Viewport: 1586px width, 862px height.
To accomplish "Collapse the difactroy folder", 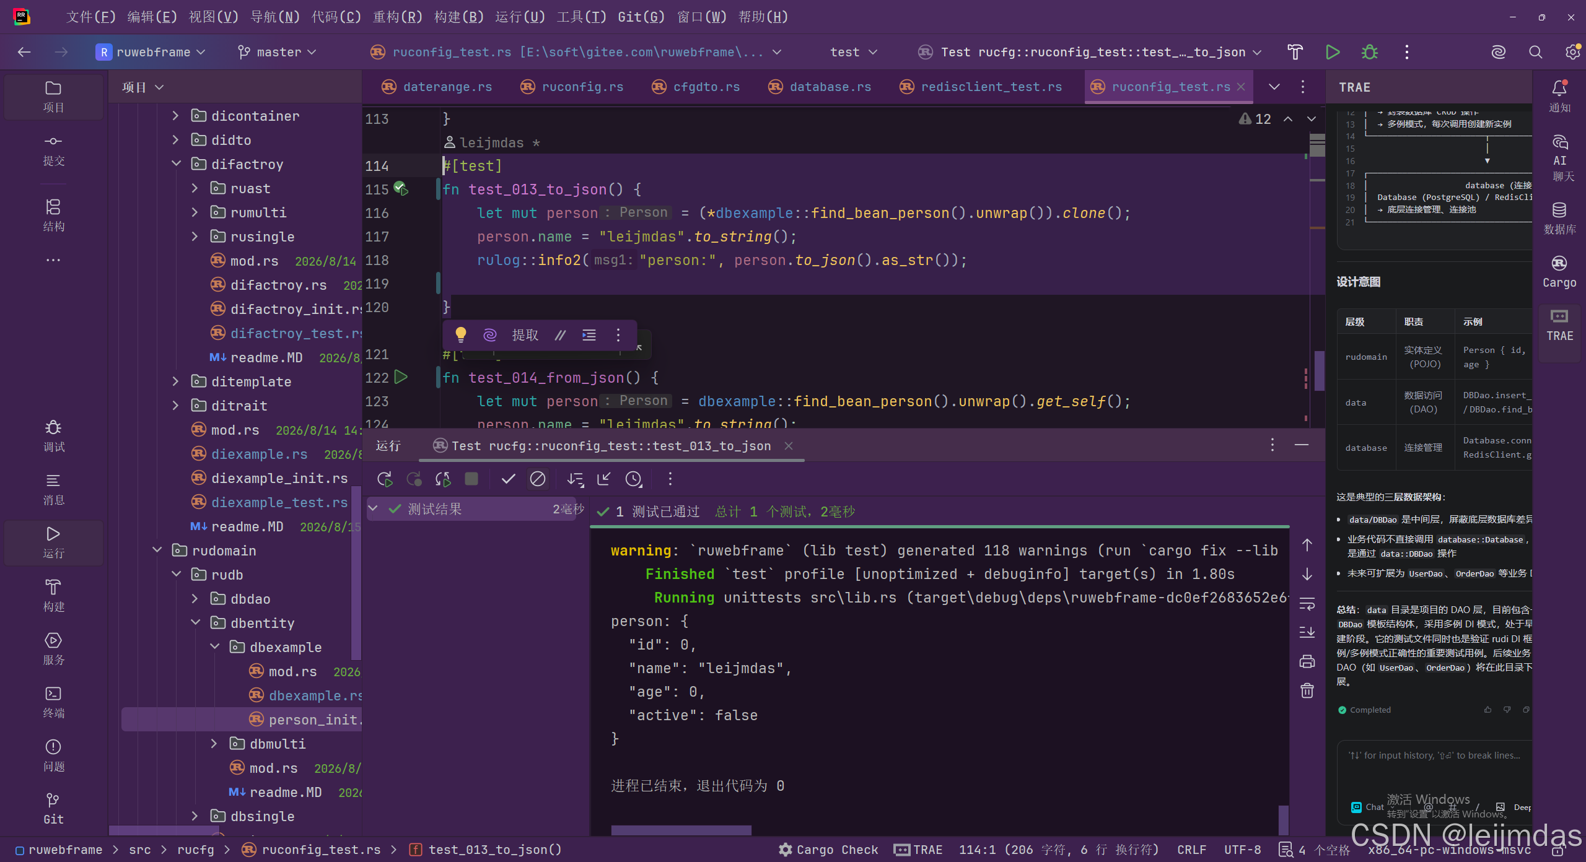I will coord(176,164).
